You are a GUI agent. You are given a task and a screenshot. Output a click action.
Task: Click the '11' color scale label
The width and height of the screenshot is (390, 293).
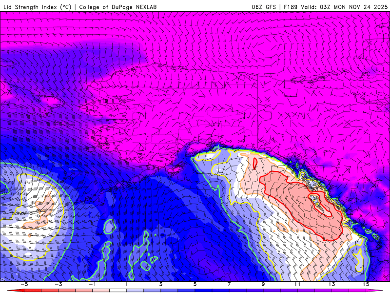tap(297, 284)
